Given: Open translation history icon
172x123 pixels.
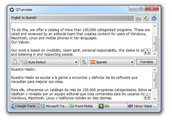Looking at the screenshot, I should coord(146,18).
